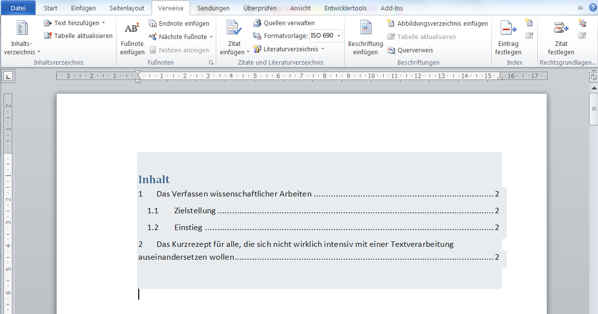The width and height of the screenshot is (598, 314).
Task: Open Quellen verwalten
Action: pos(284,23)
